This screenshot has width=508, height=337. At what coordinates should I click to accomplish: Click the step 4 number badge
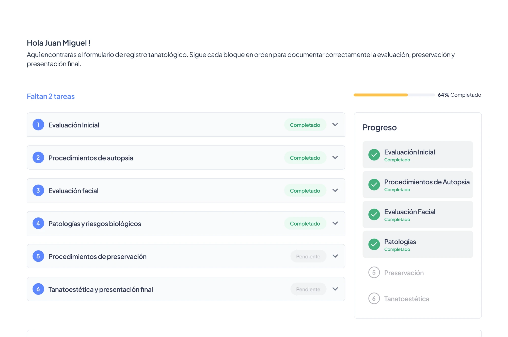(x=38, y=223)
